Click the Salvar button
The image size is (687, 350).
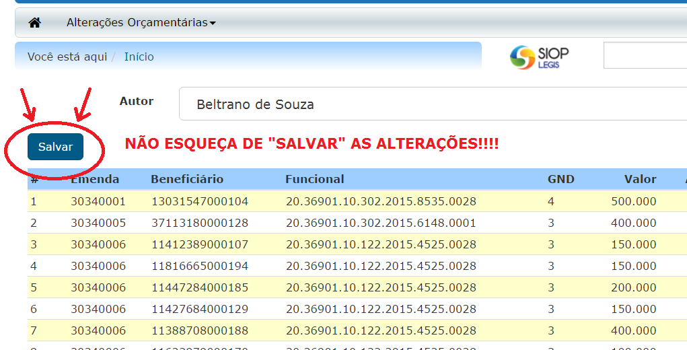(x=55, y=147)
